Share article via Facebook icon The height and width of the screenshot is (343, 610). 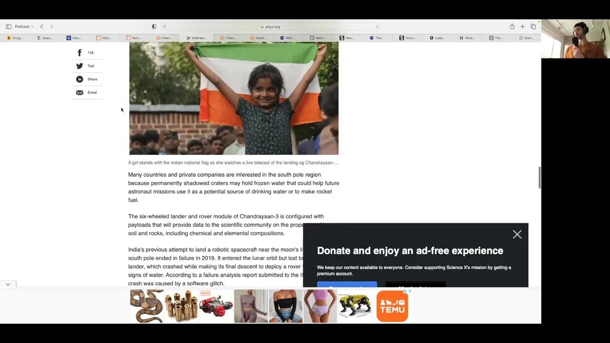80,53
